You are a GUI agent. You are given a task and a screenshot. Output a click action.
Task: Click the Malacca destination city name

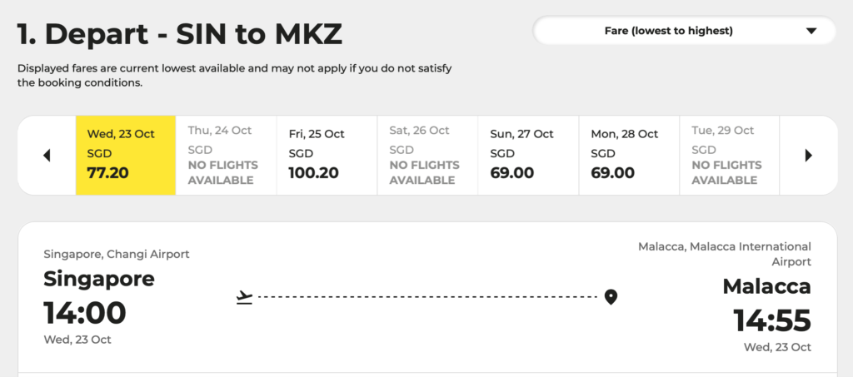coord(767,286)
